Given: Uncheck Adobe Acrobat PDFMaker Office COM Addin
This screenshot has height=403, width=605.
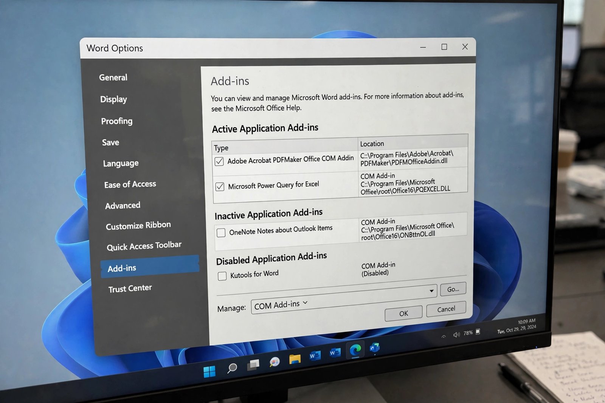Looking at the screenshot, I should pos(219,162).
